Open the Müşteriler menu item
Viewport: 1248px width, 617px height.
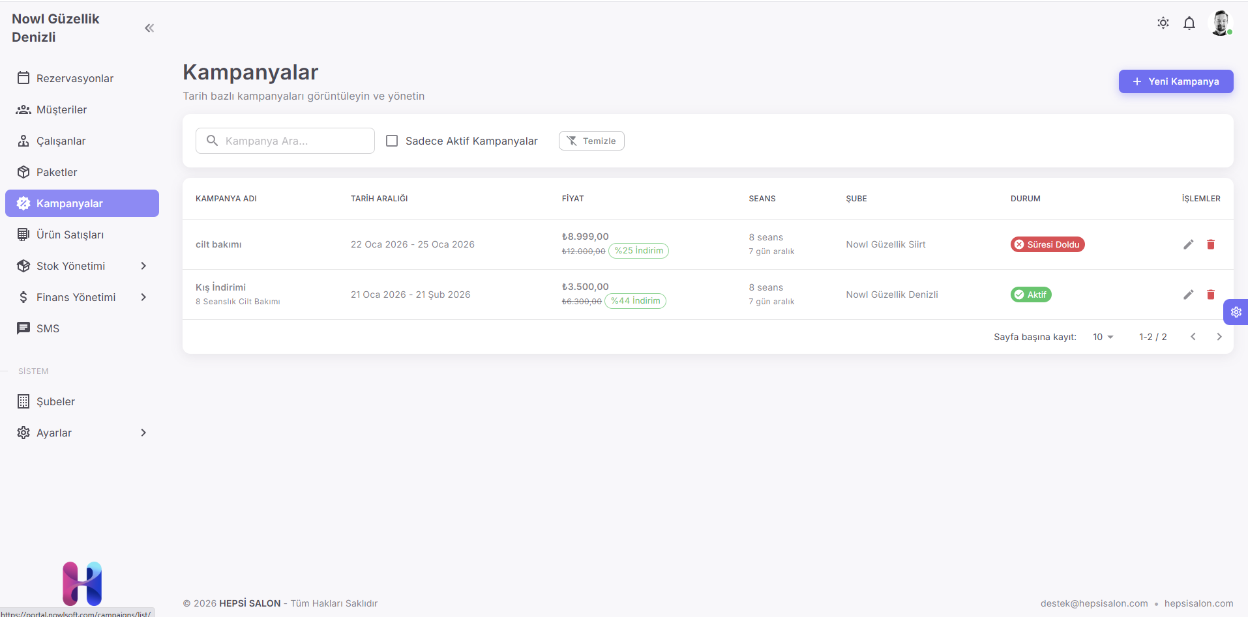click(x=61, y=109)
